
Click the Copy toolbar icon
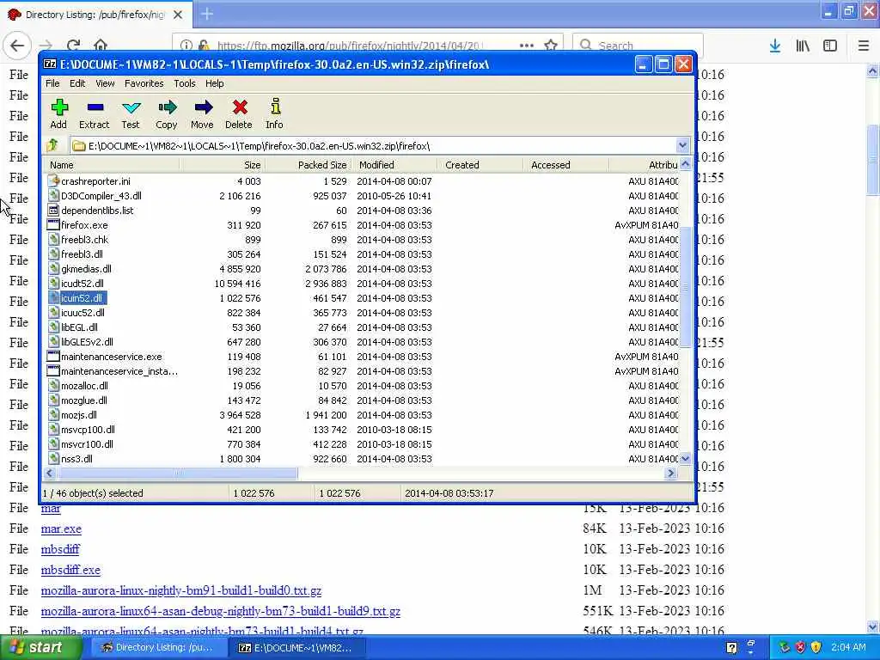tap(166, 114)
